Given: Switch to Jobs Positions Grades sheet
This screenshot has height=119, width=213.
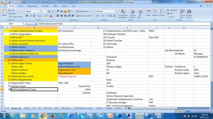Looking at the screenshot, I should coord(83,108).
